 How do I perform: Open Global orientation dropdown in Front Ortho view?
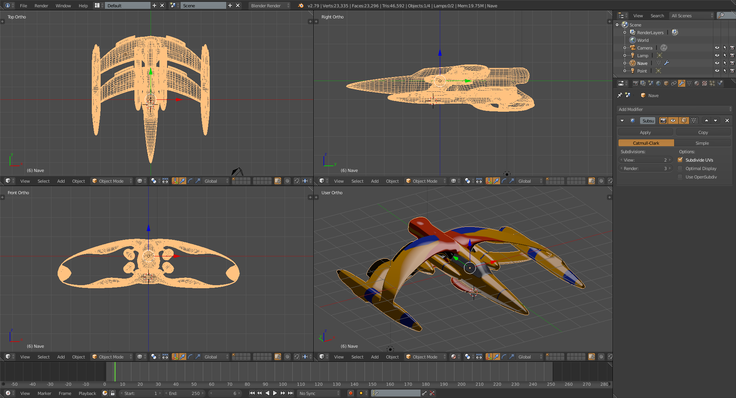[x=216, y=357]
